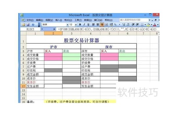Open 文件(F) menu
This screenshot has height=116, width=174.
[30, 20]
